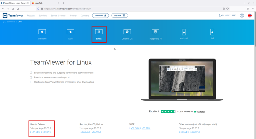Image resolution: width=256 pixels, height=139 pixels.
Task: Open the Company menu item
Action: click(x=84, y=15)
